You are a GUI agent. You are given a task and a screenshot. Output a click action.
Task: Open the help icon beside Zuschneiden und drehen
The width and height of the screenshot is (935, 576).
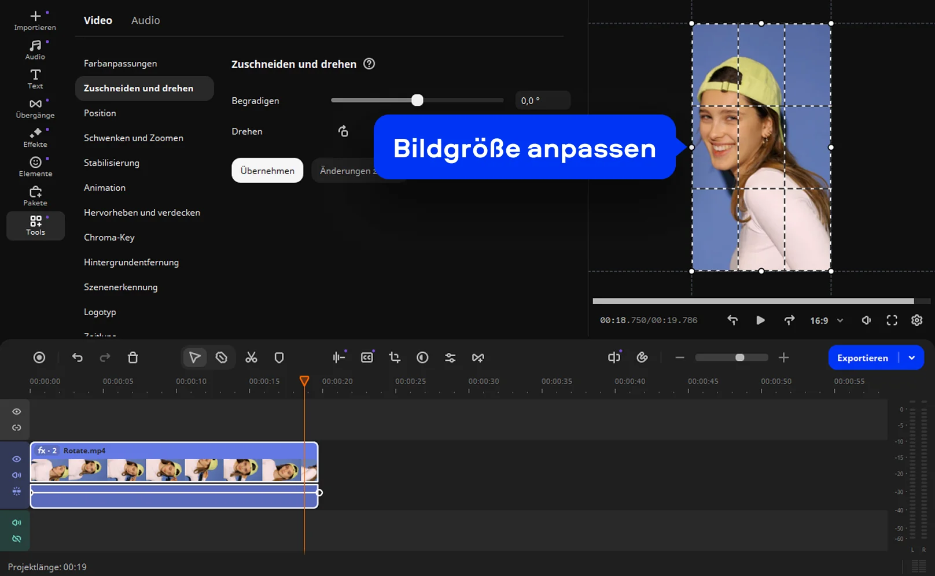(369, 64)
